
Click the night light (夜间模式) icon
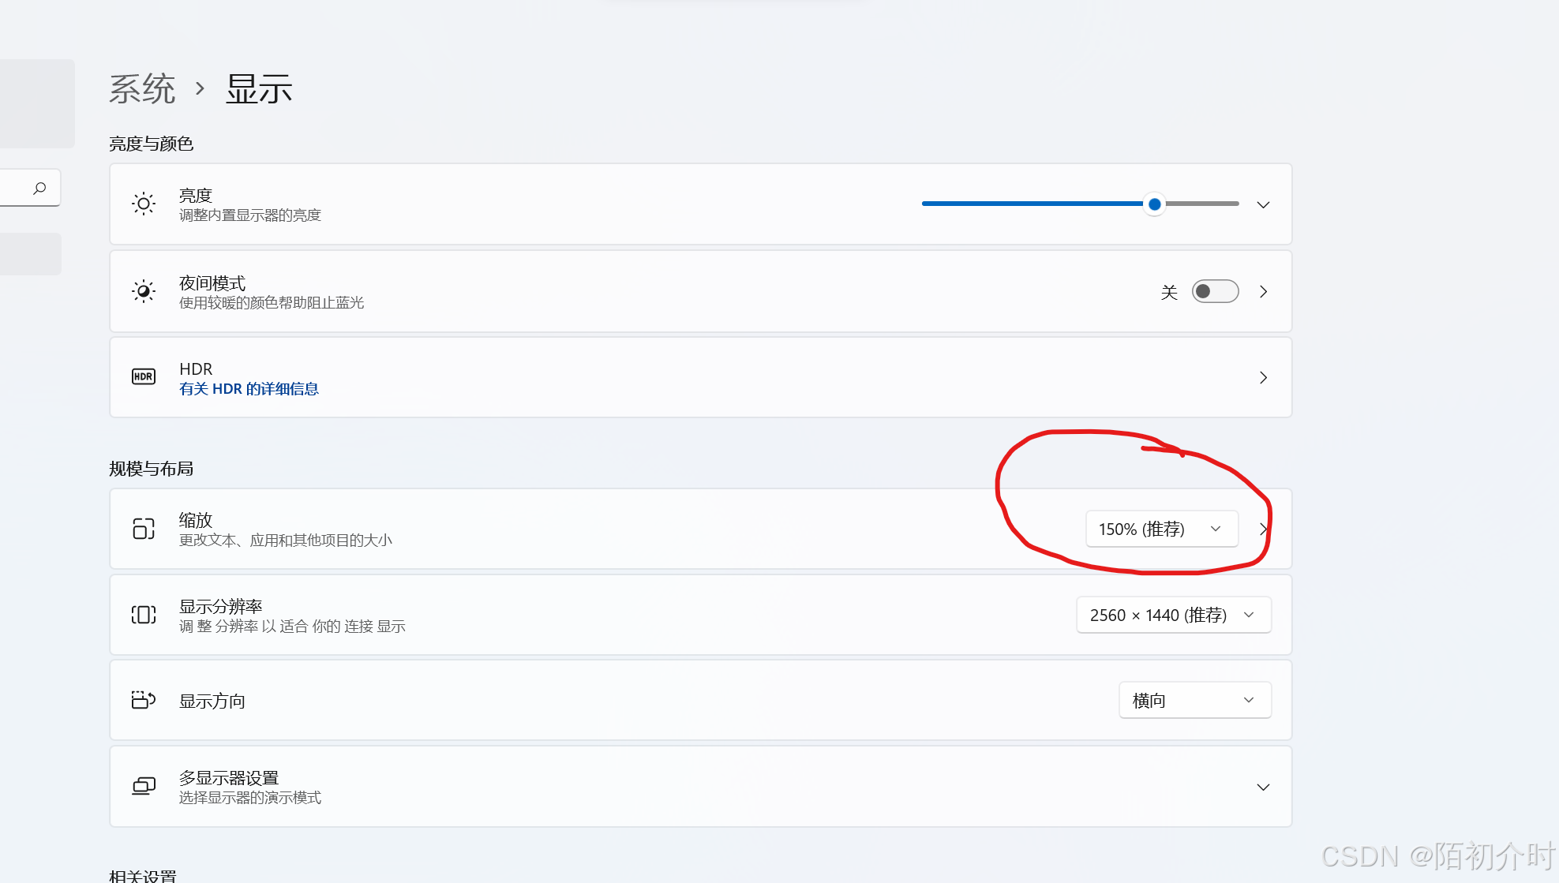[x=144, y=291]
